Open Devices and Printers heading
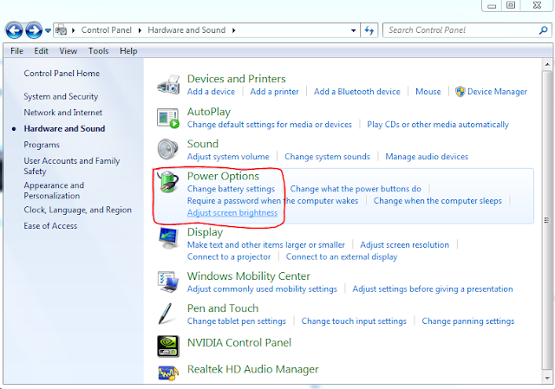This screenshot has height=389, width=555. tap(237, 79)
